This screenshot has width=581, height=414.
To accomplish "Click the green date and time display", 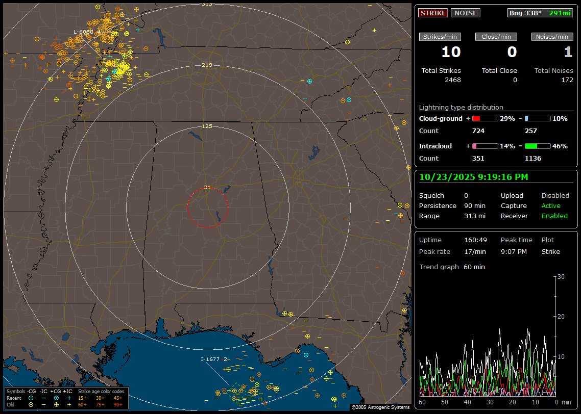I will tap(474, 177).
